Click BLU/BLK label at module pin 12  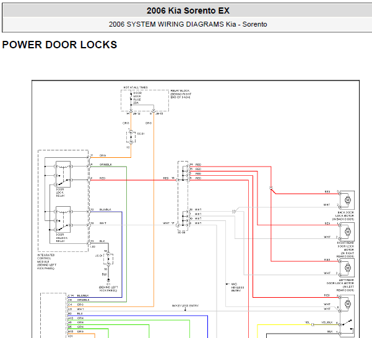(x=105, y=209)
